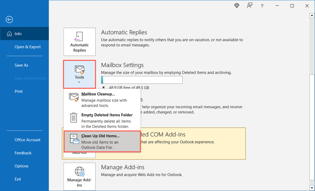Click the Automatic Replies door icon

[x=79, y=37]
